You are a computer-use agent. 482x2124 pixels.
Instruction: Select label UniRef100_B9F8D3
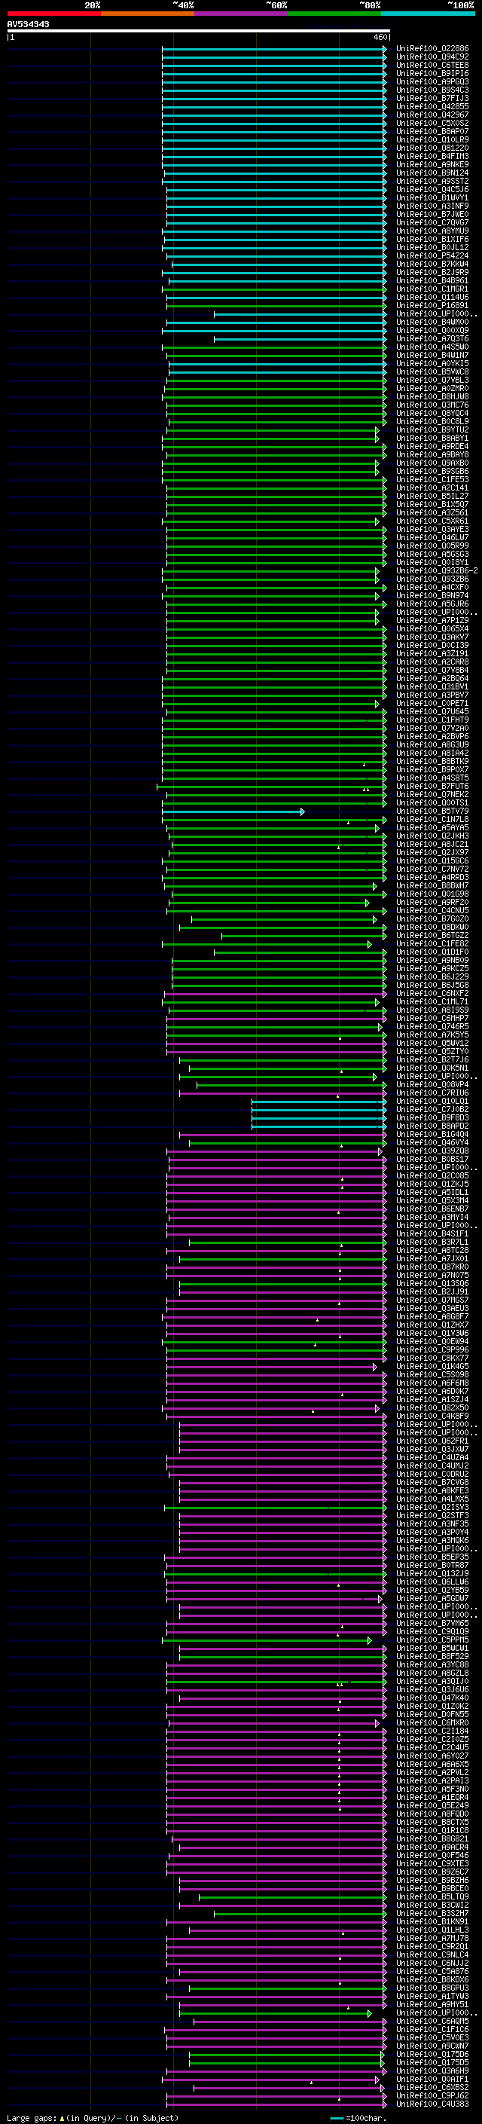pyautogui.click(x=432, y=1118)
